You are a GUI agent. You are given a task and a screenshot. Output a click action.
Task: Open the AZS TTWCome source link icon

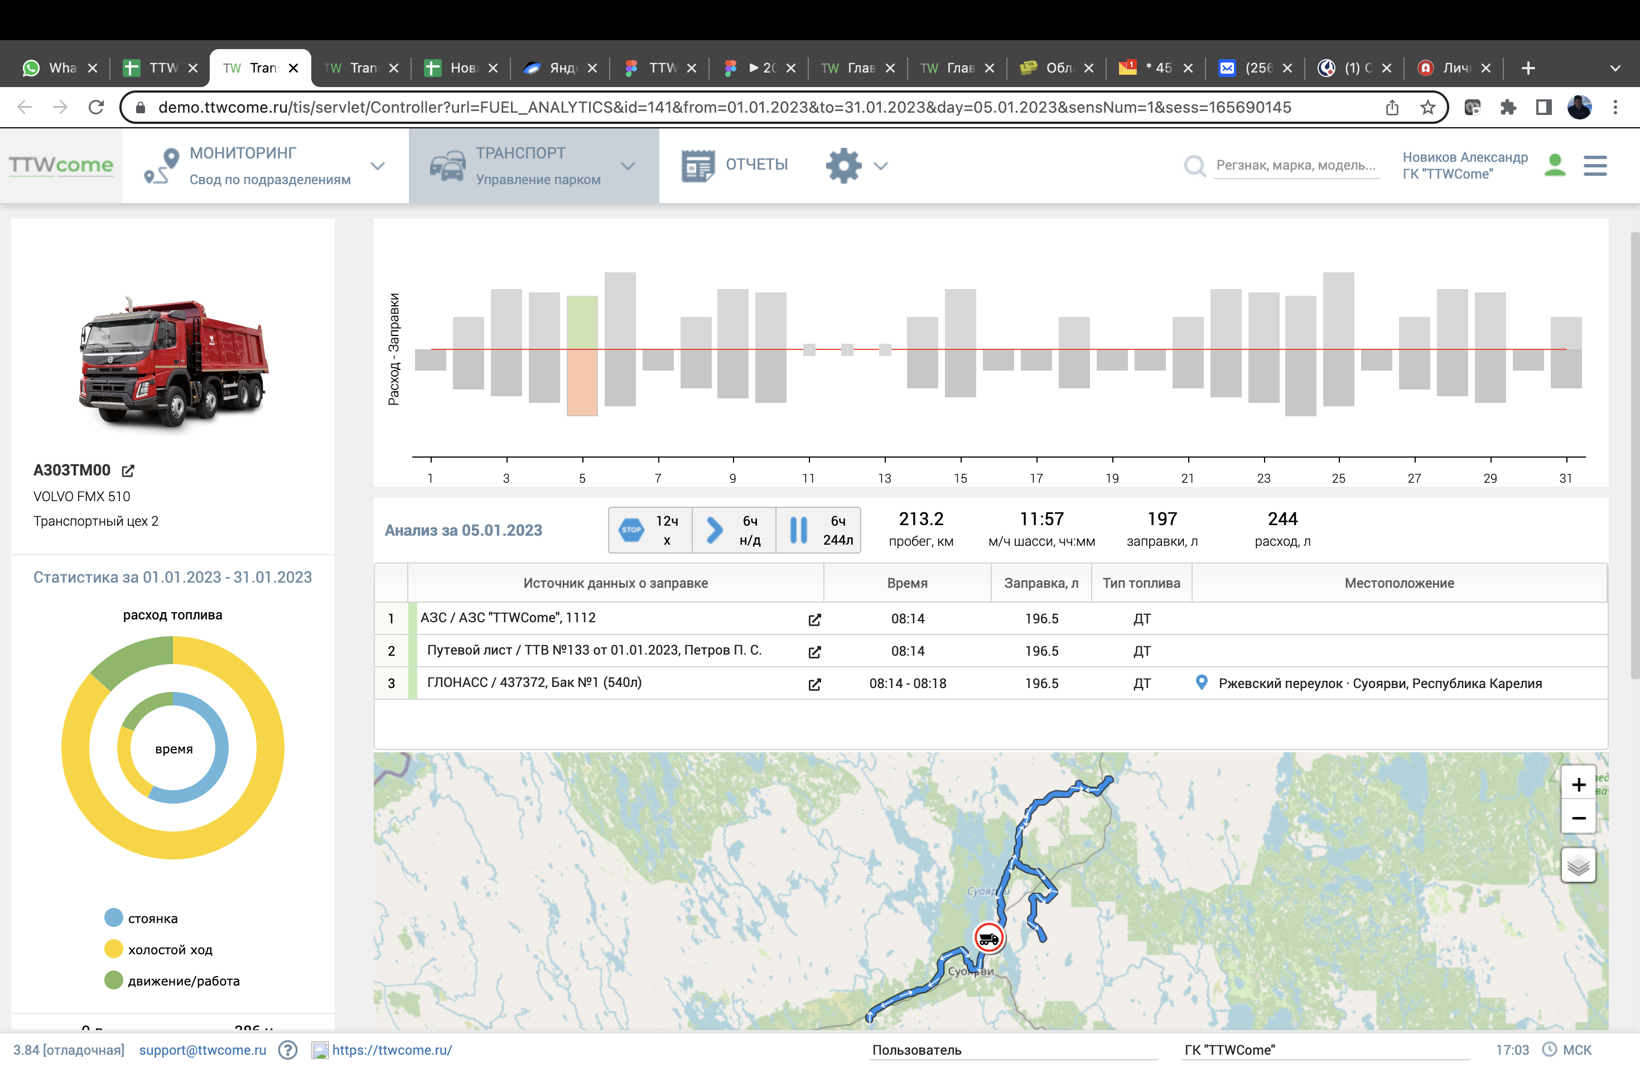tap(814, 619)
